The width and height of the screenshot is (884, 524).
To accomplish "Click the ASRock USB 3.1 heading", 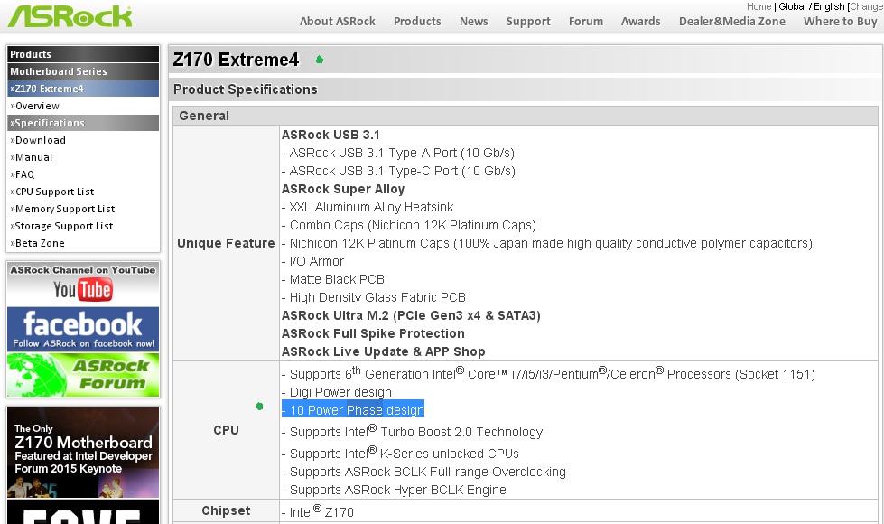I will [x=330, y=135].
